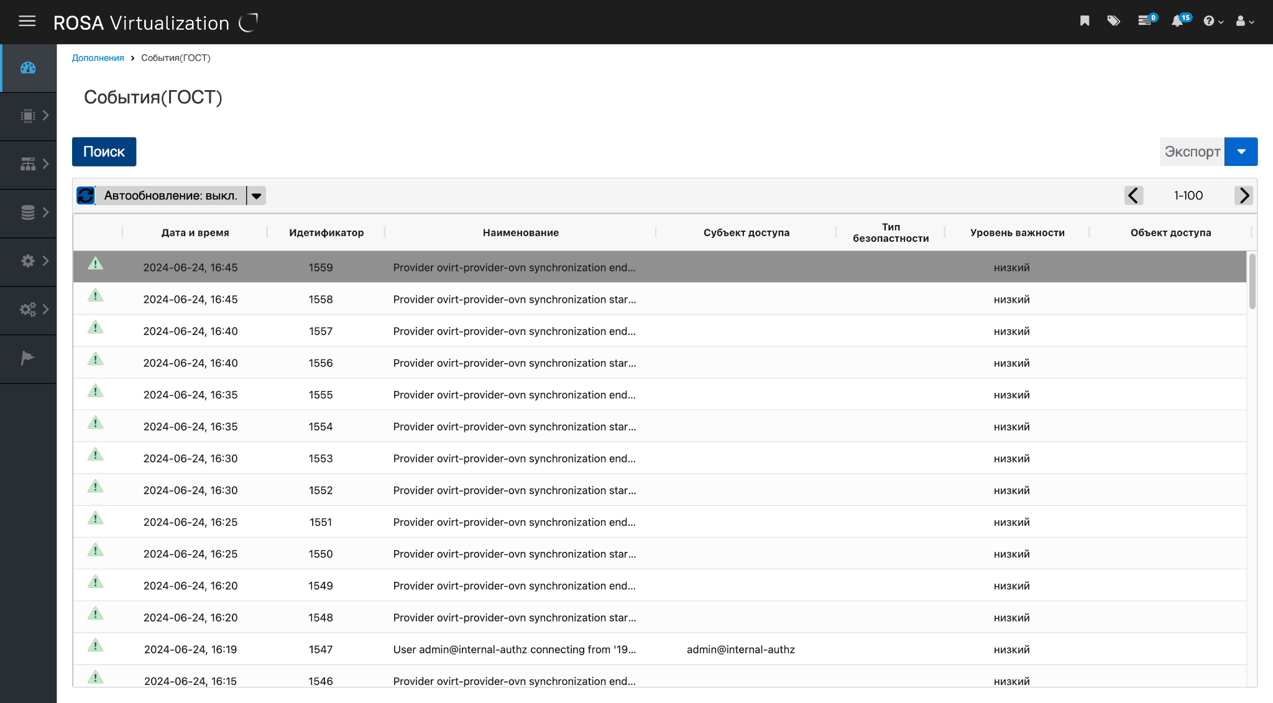1273x703 pixels.
Task: Follow the Дополнения breadcrumb link
Action: (x=98, y=58)
